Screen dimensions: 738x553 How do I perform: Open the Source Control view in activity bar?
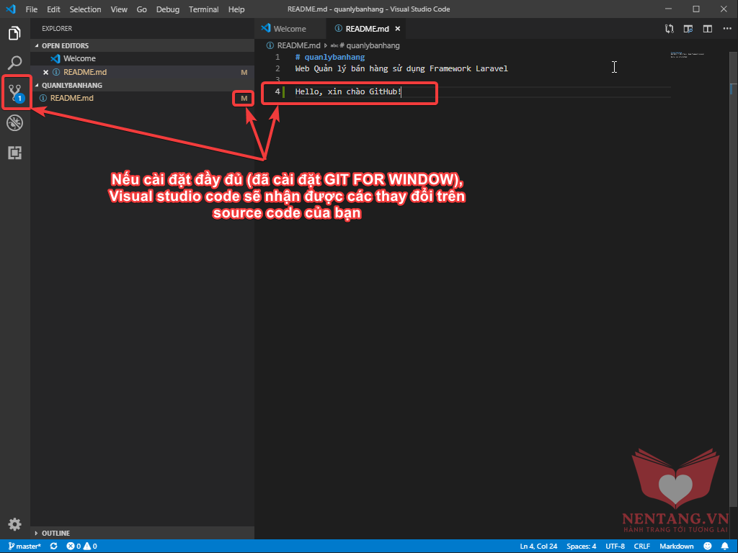point(15,92)
